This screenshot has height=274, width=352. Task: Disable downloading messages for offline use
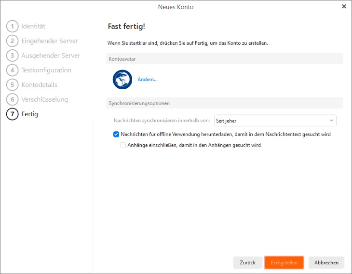(116, 135)
